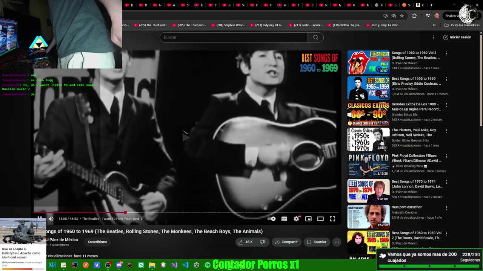
Task: Open 'mus para escuchar' video title
Action: (407, 207)
